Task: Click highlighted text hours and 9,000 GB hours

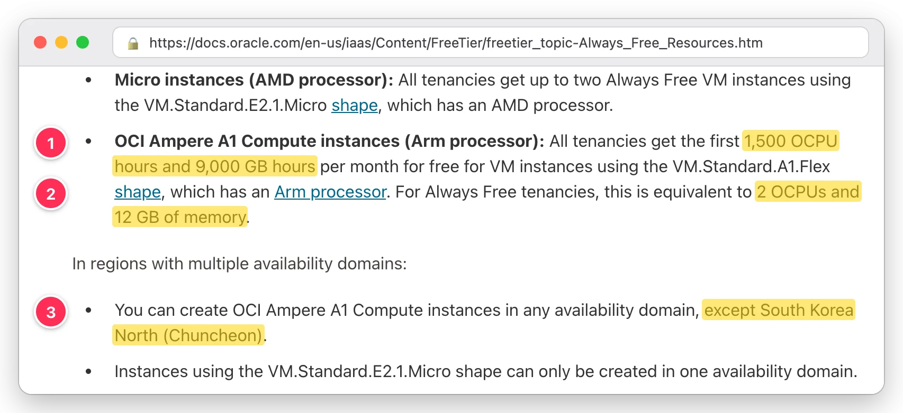Action: click(x=215, y=166)
